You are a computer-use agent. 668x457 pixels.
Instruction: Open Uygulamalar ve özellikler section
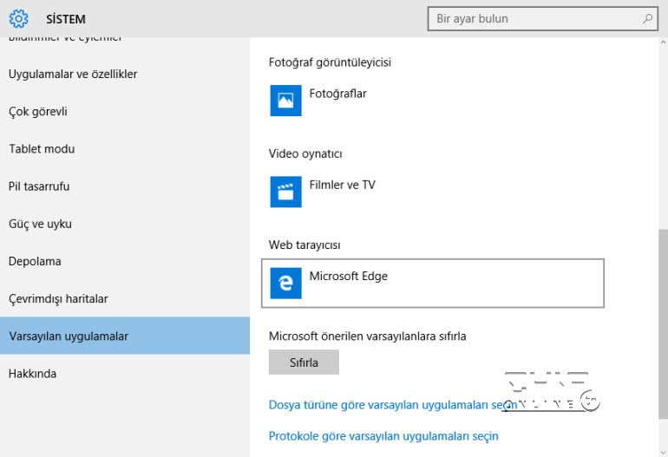click(125, 74)
